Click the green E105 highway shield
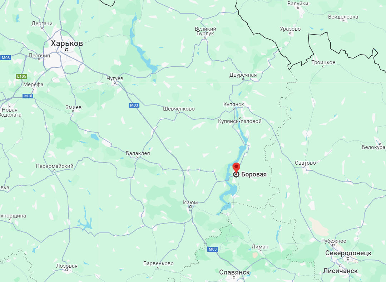This screenshot has width=386, height=282. coord(21,76)
